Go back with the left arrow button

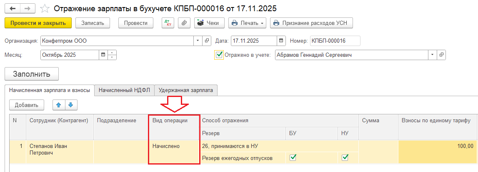click(13, 8)
